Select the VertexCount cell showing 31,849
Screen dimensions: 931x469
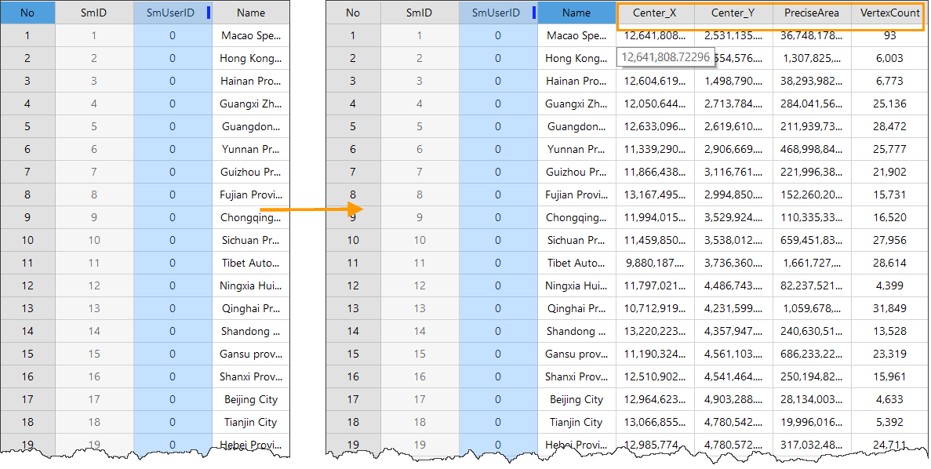(x=889, y=309)
